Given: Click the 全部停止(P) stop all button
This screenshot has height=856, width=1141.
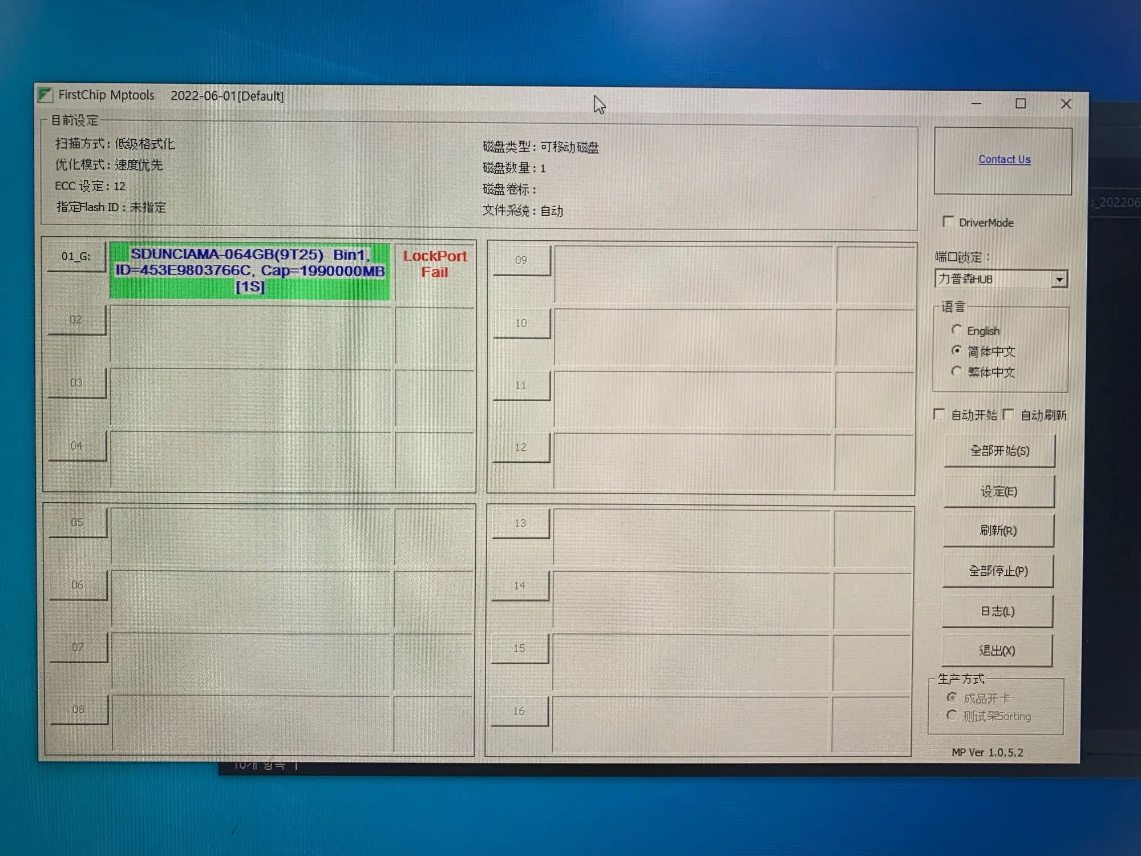Looking at the screenshot, I should (x=998, y=571).
